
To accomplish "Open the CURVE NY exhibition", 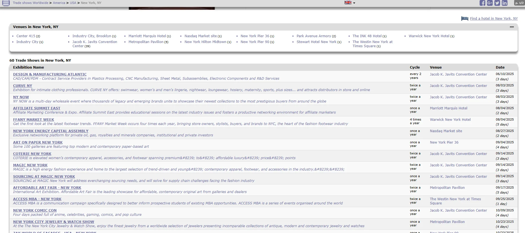I will coord(23,86).
